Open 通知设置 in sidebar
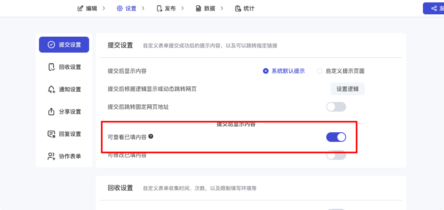444x210 pixels. click(x=64, y=89)
